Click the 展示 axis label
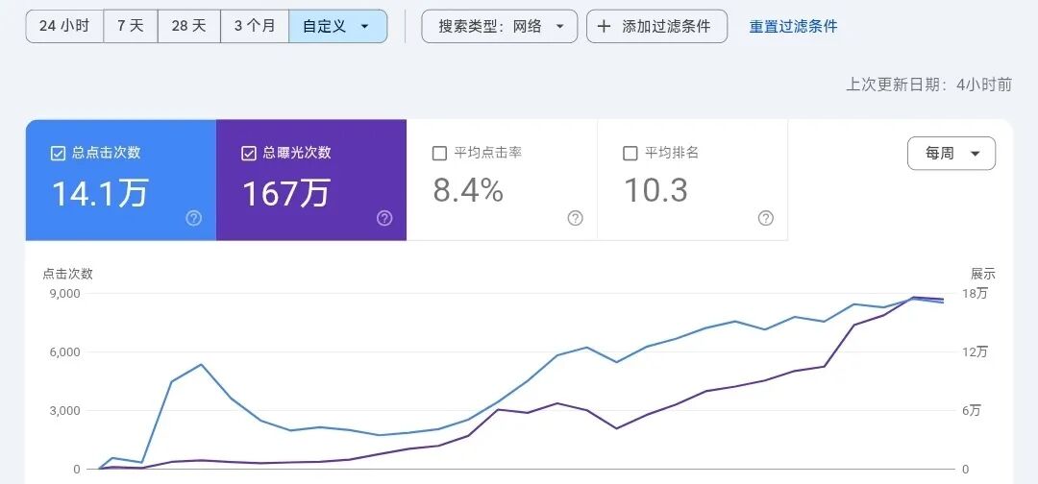This screenshot has height=484, width=1038. pyautogui.click(x=983, y=274)
